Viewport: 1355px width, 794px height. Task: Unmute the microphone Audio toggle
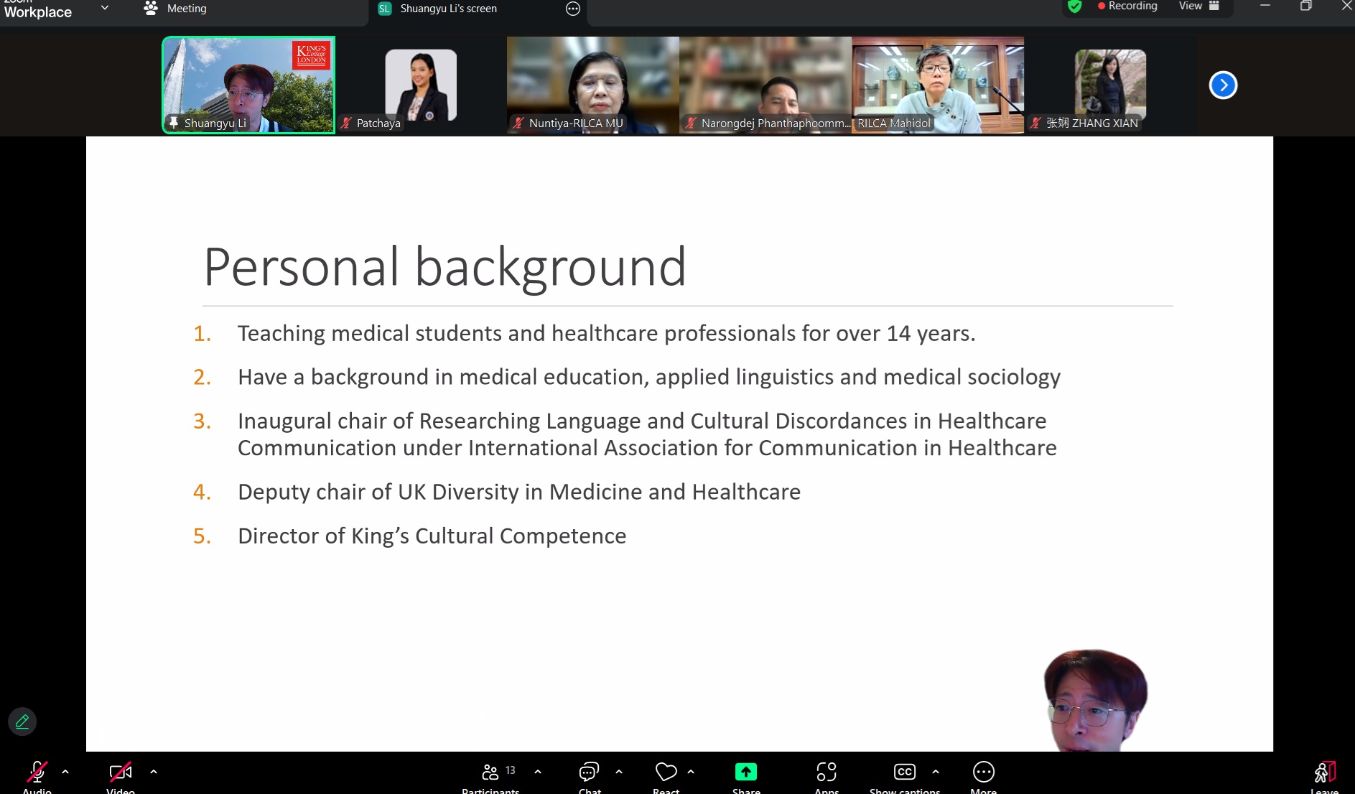(x=37, y=773)
